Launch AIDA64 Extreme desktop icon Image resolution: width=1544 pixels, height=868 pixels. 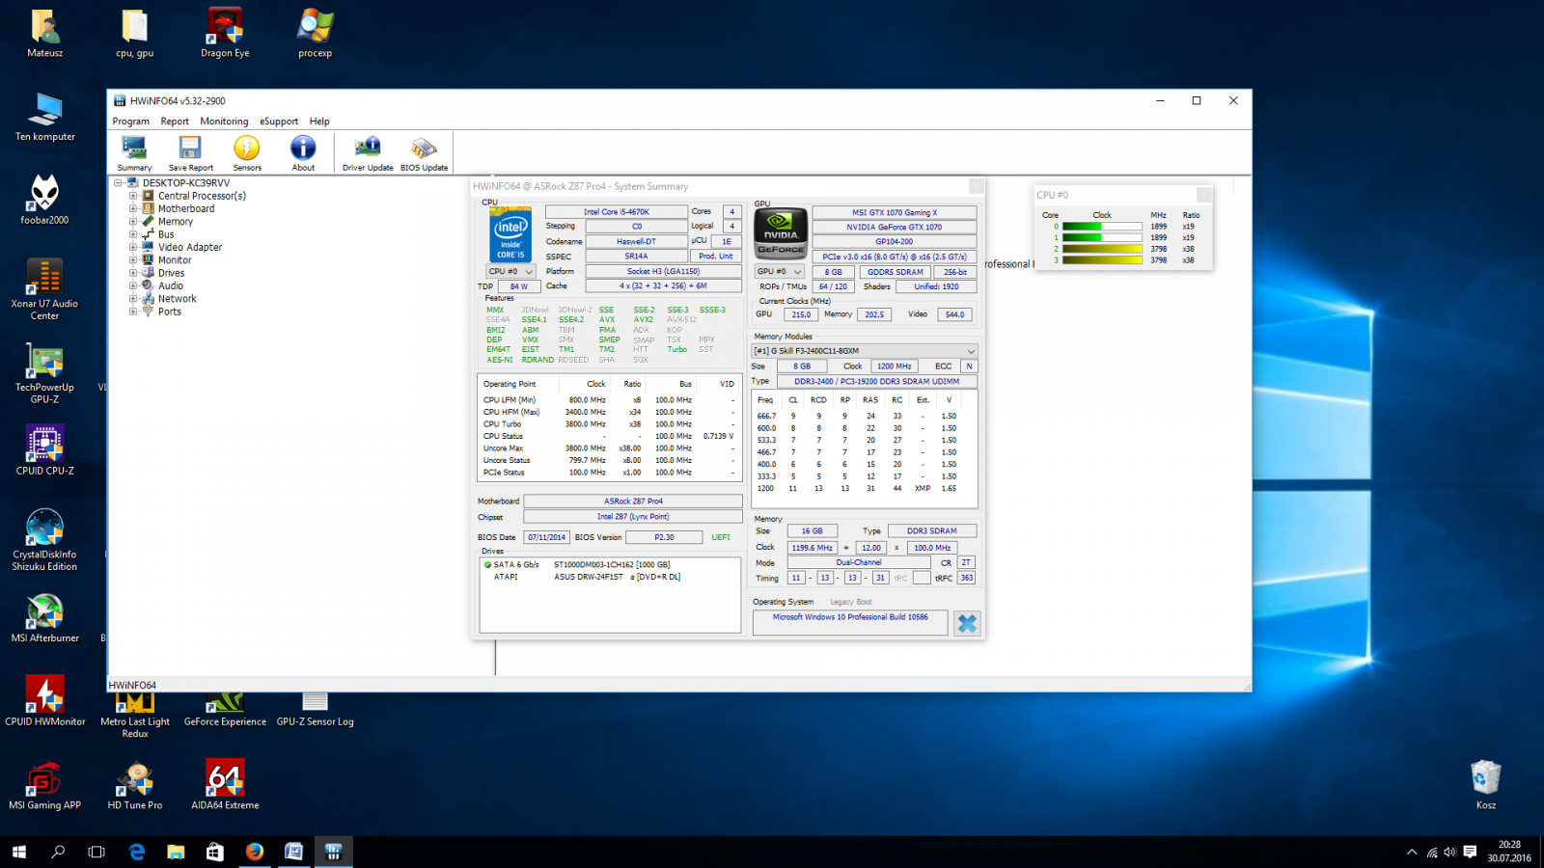225,785
